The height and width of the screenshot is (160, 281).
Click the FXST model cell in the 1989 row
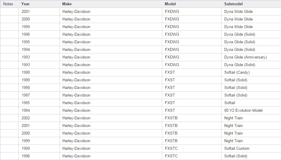170,80
